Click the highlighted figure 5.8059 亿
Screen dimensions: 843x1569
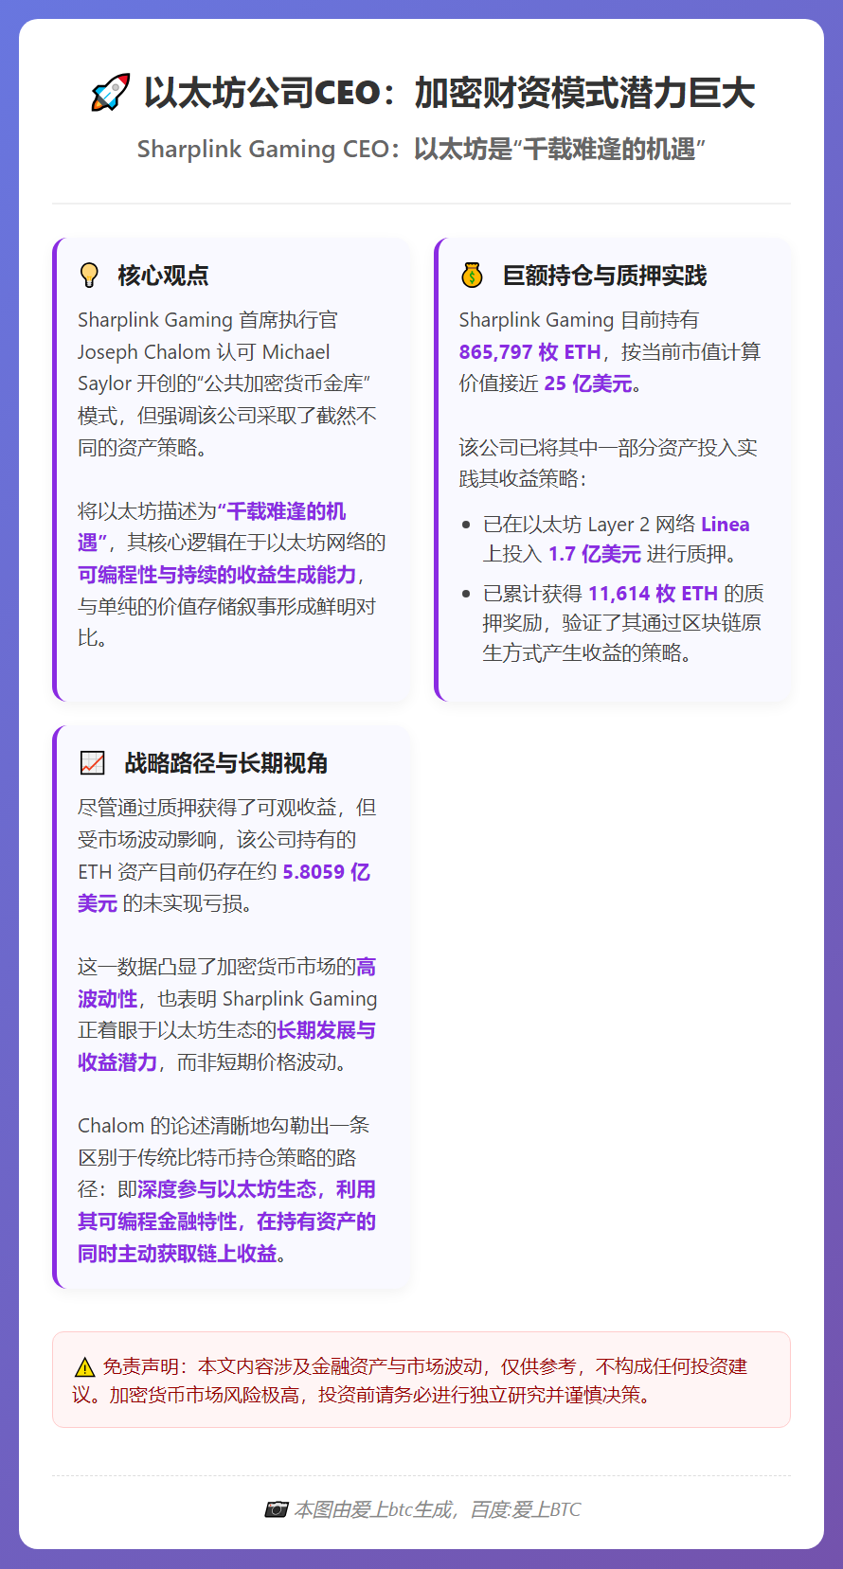point(327,872)
